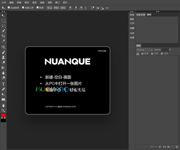Click distribute vertically icon
Image resolution: width=180 pixels, height=150 pixels.
tap(85, 8)
